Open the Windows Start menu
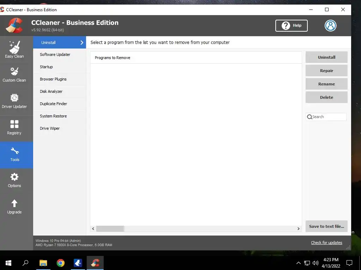This screenshot has height=270, width=361. [x=8, y=263]
